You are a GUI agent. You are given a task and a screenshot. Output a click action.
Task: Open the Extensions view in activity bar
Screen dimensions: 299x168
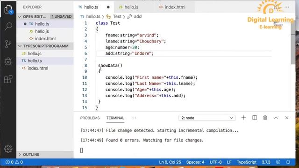tap(8, 79)
